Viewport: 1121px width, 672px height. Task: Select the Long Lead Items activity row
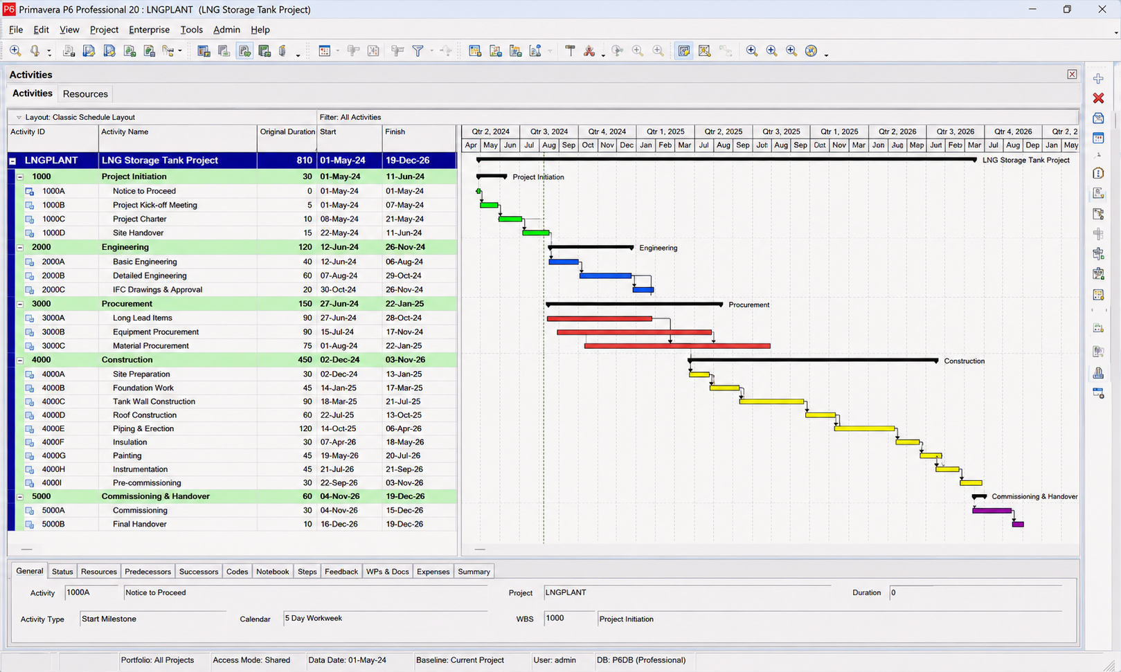pyautogui.click(x=232, y=318)
